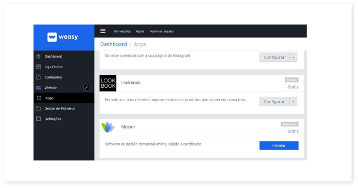Viewport: 358px width, 188px height.
Task: Click the weasy logo
Action: [x=63, y=37]
